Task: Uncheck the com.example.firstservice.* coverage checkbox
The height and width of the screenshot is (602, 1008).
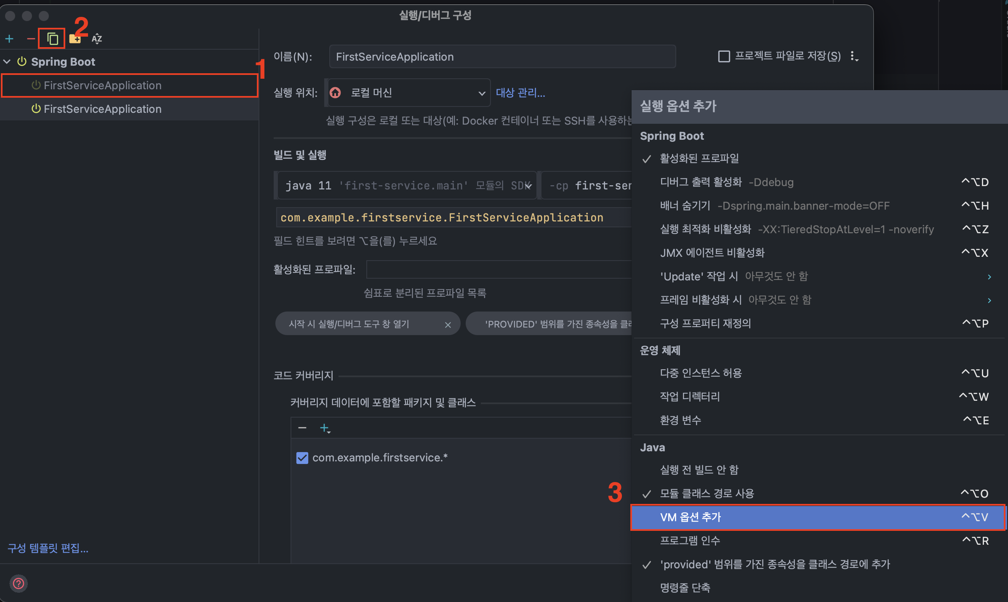Action: pyautogui.click(x=302, y=458)
